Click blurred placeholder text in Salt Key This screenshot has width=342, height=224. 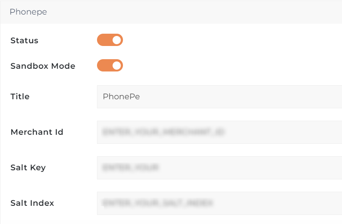click(130, 168)
